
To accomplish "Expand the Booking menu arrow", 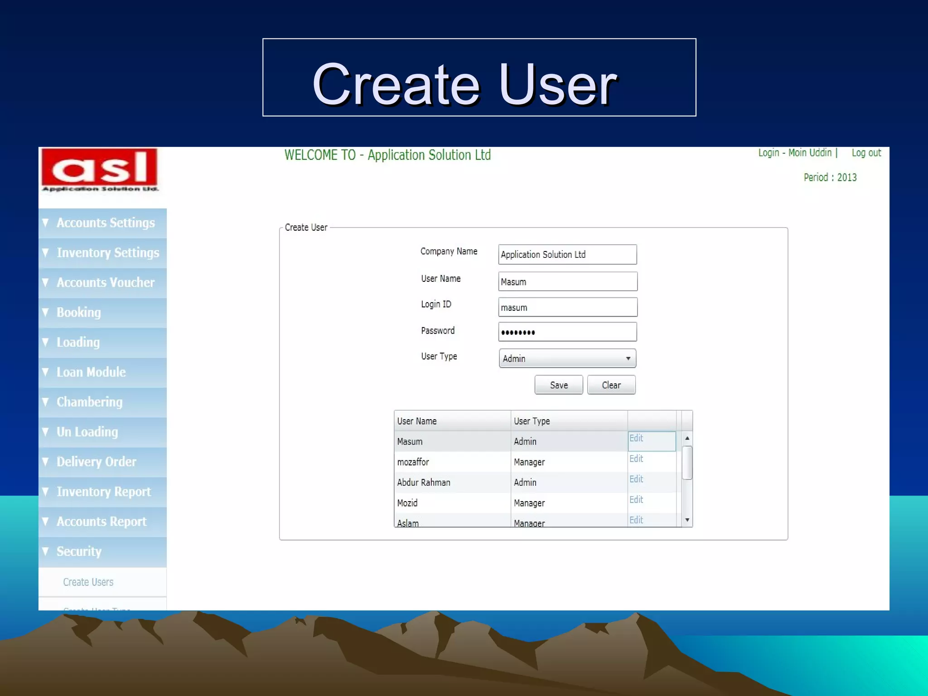I will 45,313.
